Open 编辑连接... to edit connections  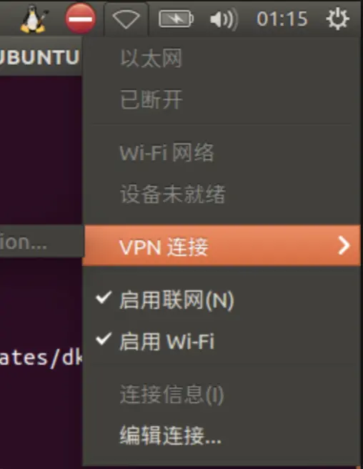pos(171,435)
